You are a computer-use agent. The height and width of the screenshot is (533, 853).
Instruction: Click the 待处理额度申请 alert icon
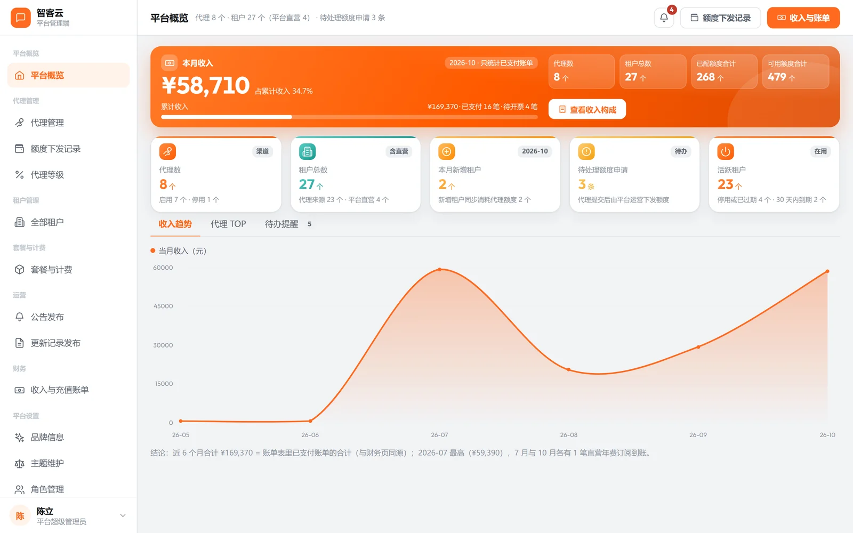point(586,151)
